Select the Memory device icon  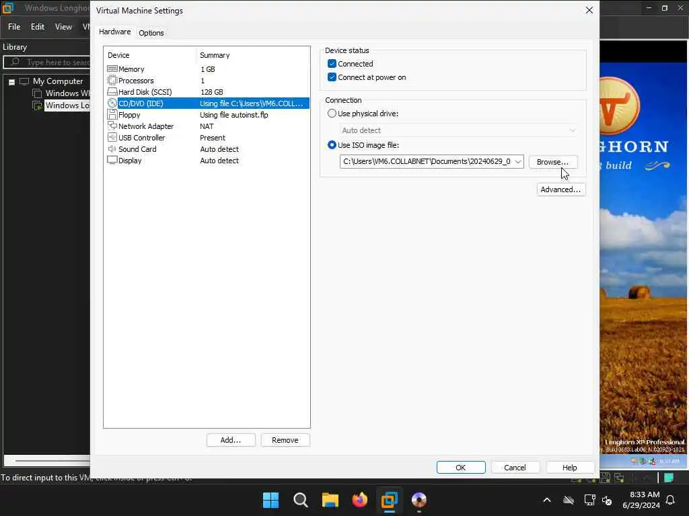pyautogui.click(x=112, y=69)
